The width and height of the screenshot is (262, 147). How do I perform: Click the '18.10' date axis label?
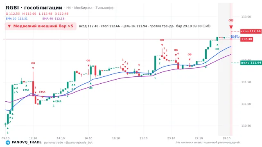(x=116, y=138)
